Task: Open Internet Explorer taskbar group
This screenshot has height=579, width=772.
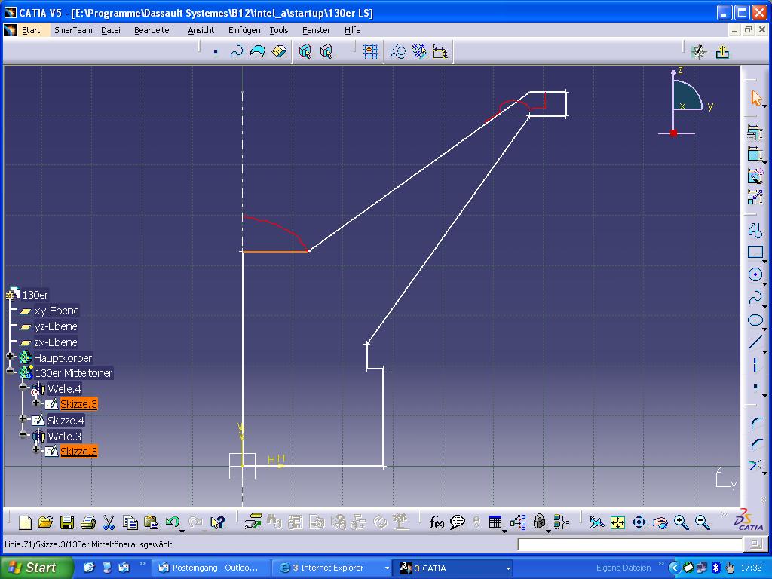Action: [332, 568]
